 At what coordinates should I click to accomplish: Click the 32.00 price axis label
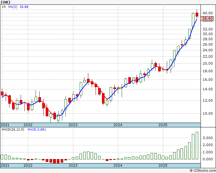pos(207,29)
